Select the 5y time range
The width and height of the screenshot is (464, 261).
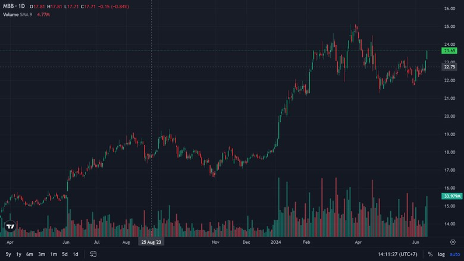(x=8, y=254)
